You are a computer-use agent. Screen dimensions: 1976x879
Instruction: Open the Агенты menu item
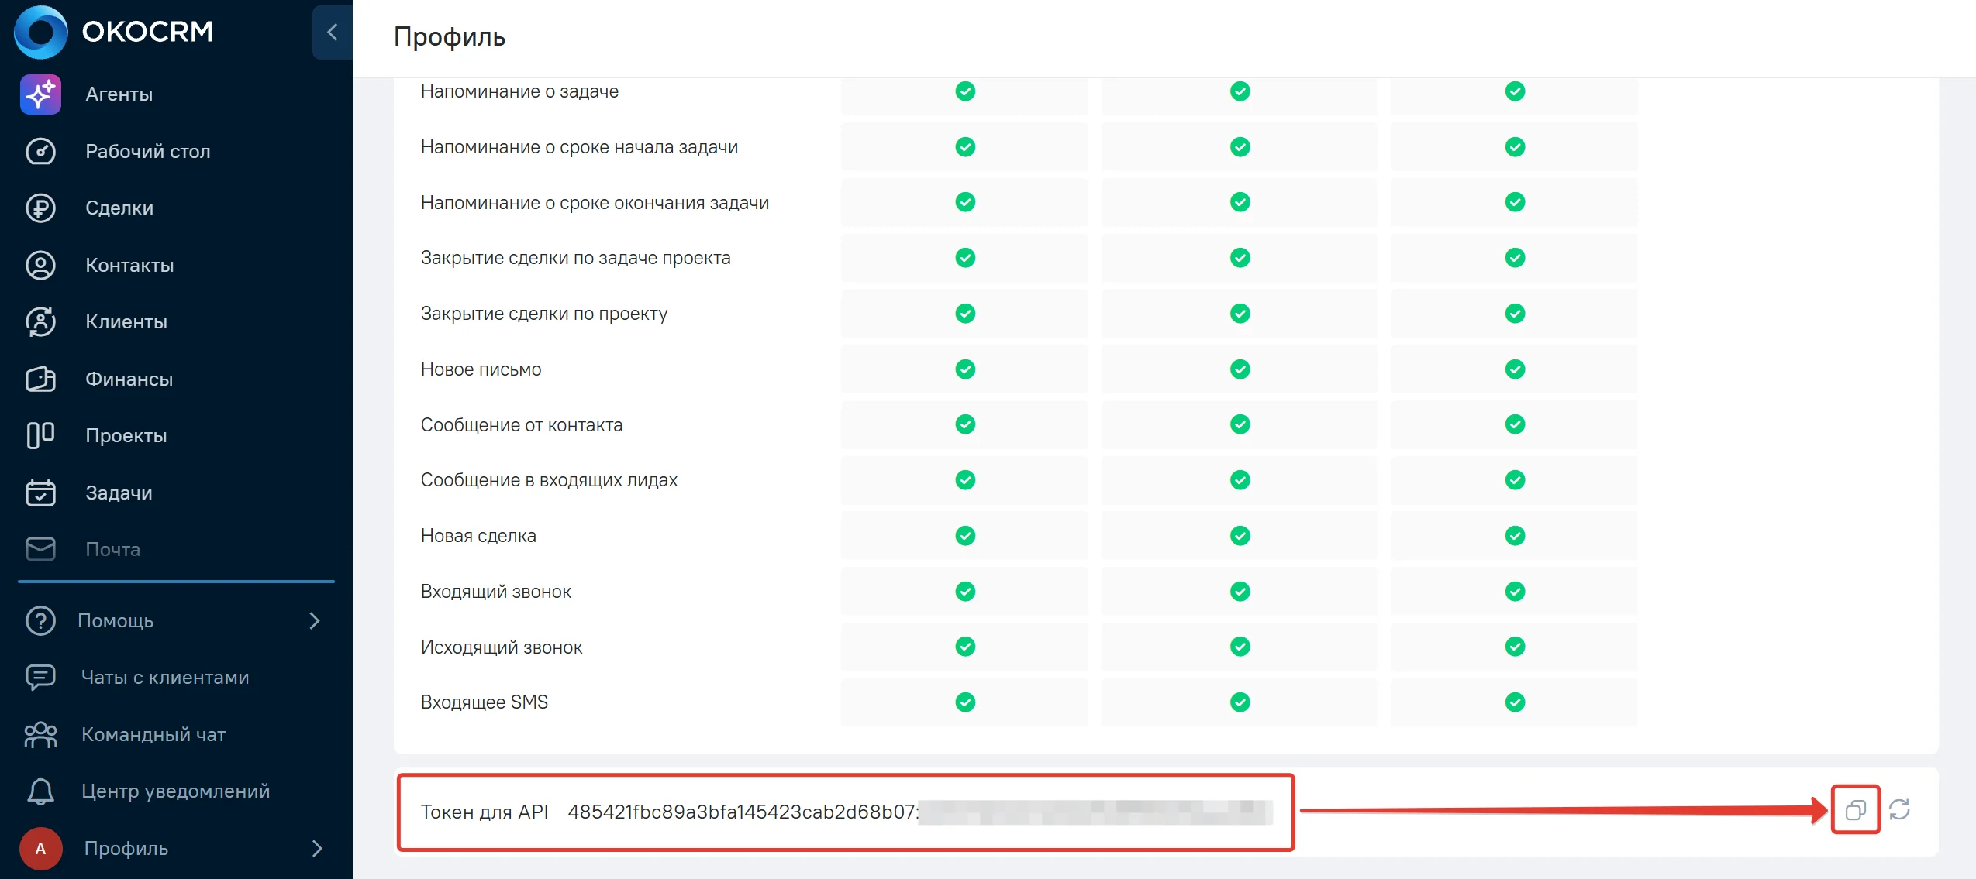tap(119, 94)
